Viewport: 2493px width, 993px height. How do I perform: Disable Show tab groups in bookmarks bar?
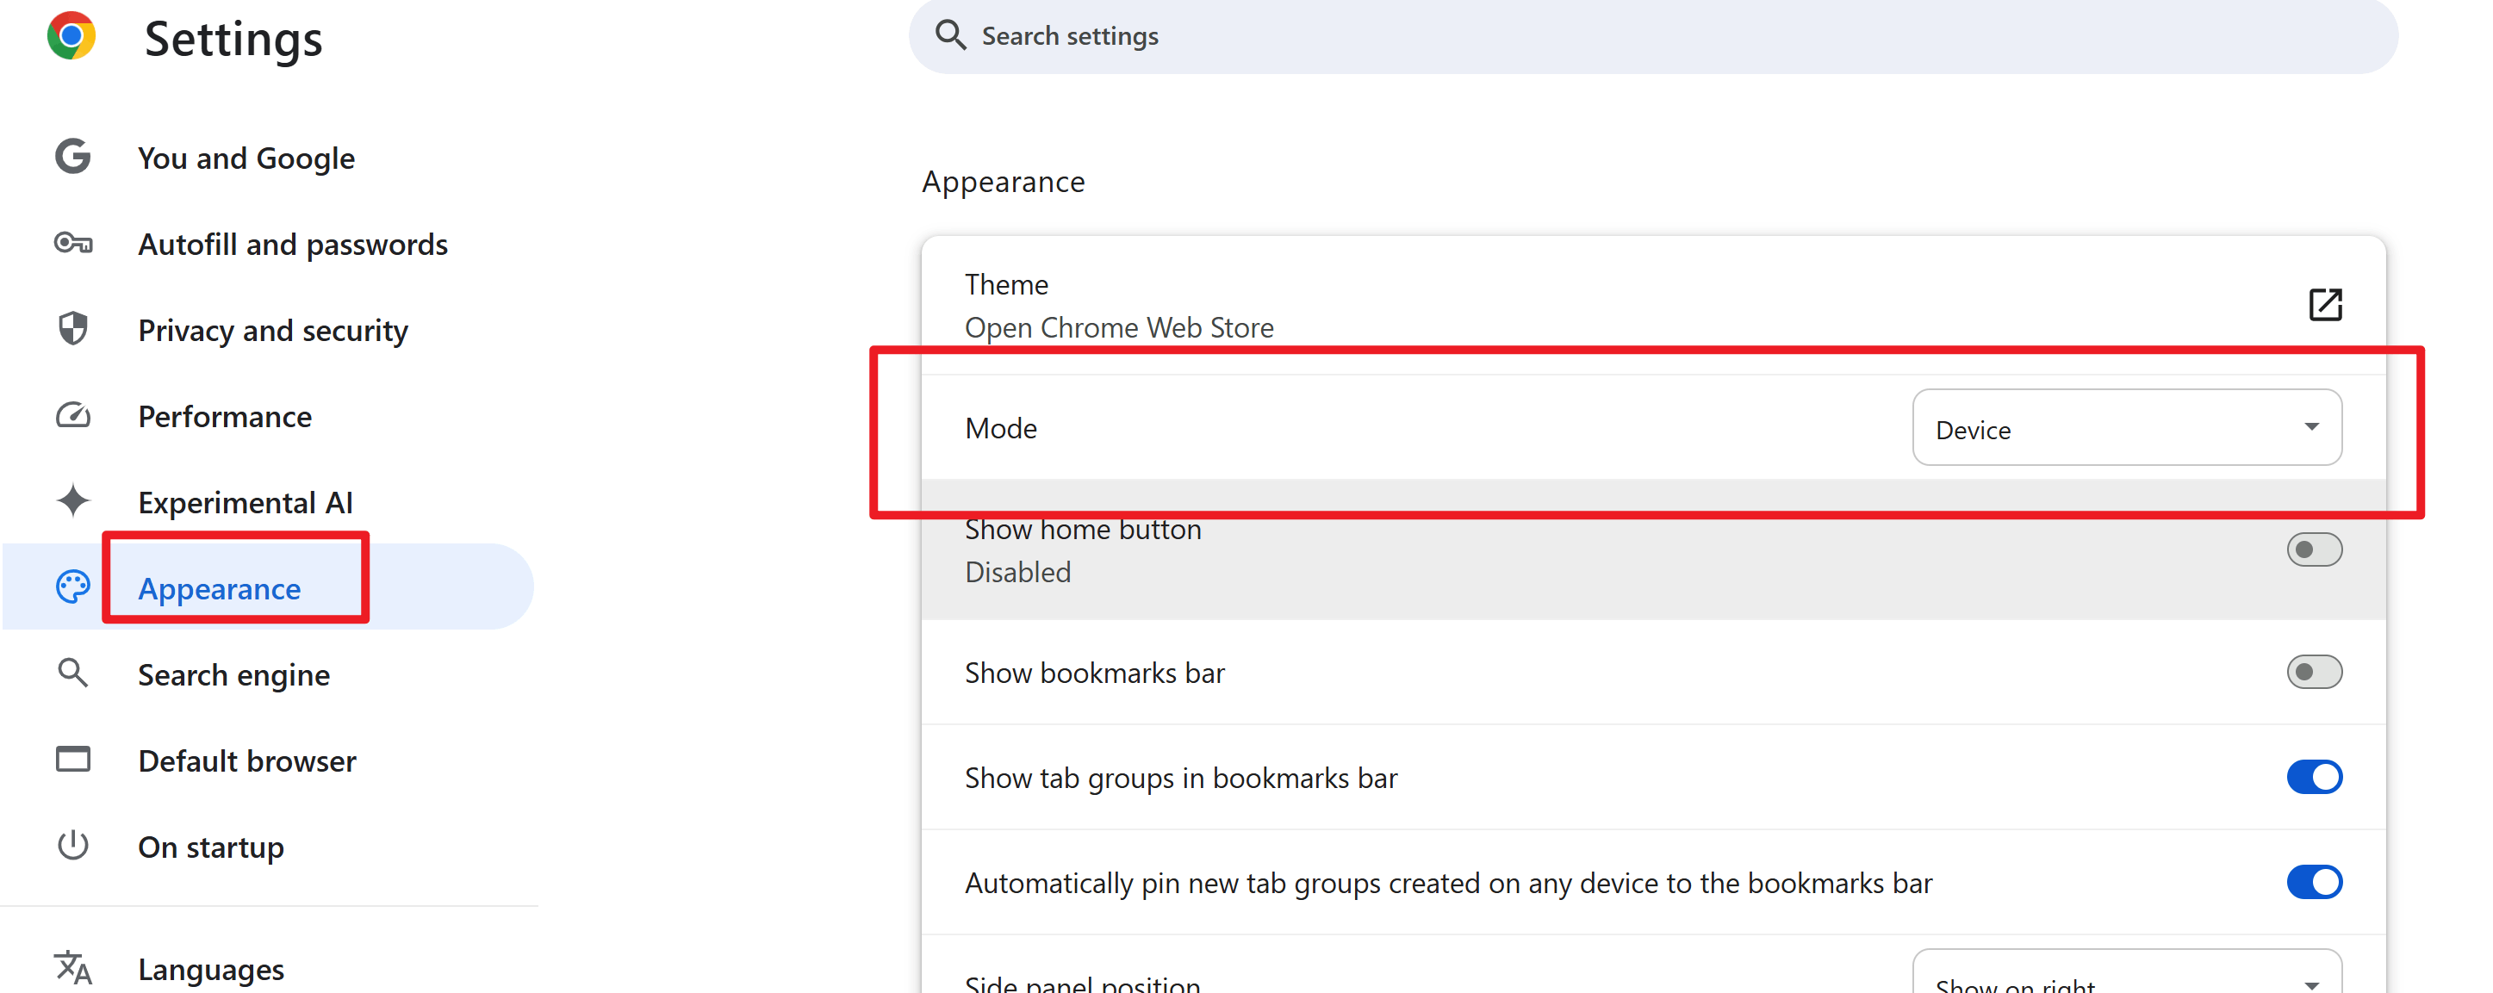(x=2313, y=777)
